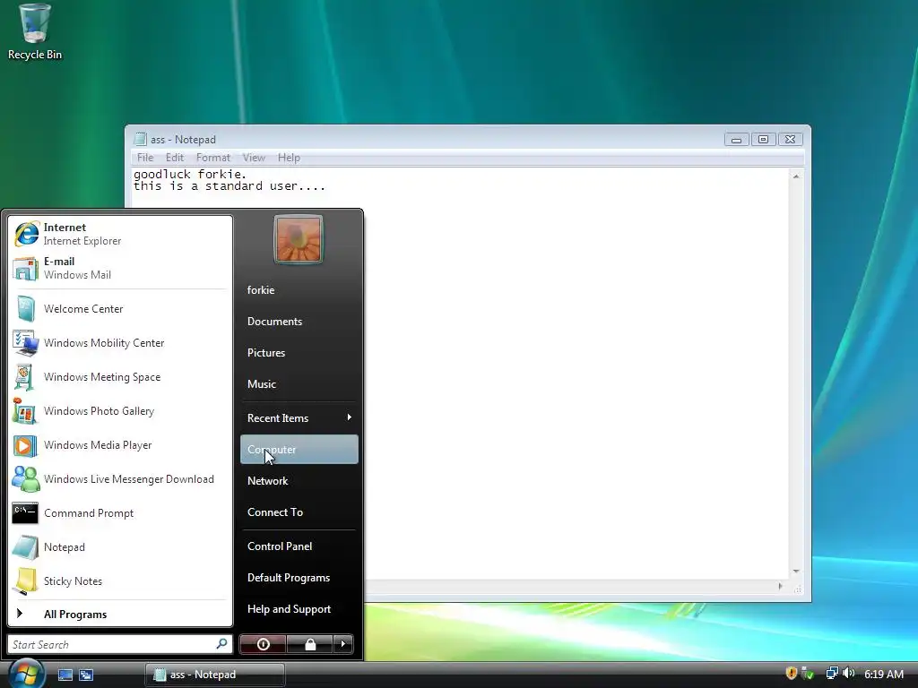Lock the computer with lock button

pos(309,644)
